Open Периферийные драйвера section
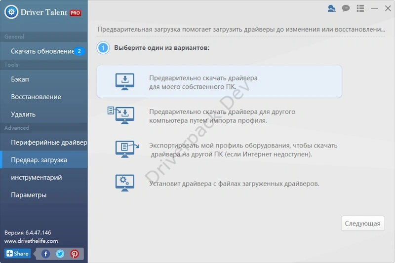Viewport: 395px width, 263px height. point(44,143)
